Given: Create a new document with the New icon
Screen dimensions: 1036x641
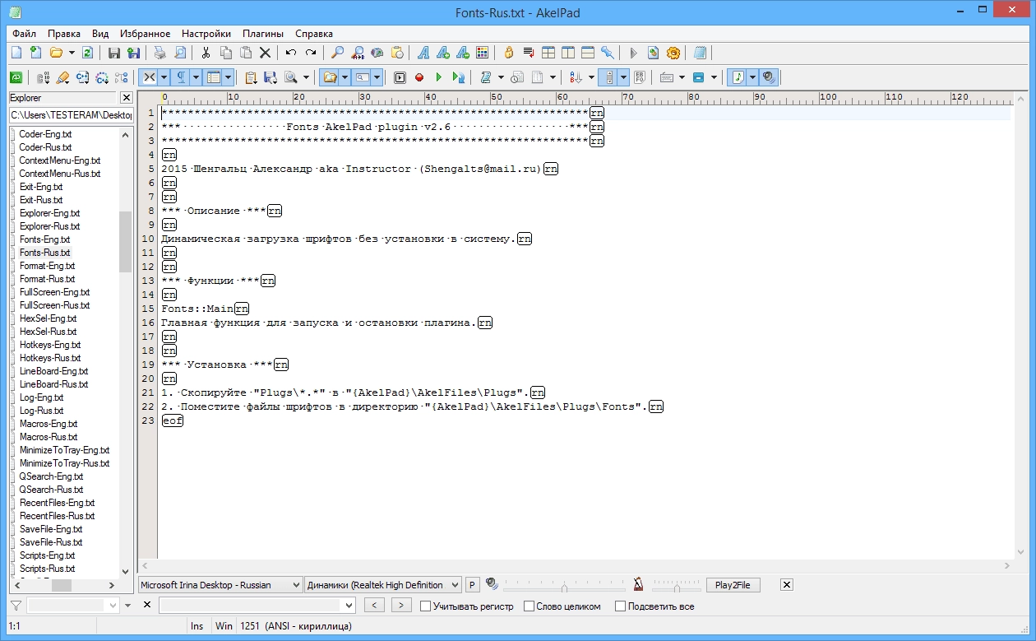Looking at the screenshot, I should pyautogui.click(x=16, y=53).
